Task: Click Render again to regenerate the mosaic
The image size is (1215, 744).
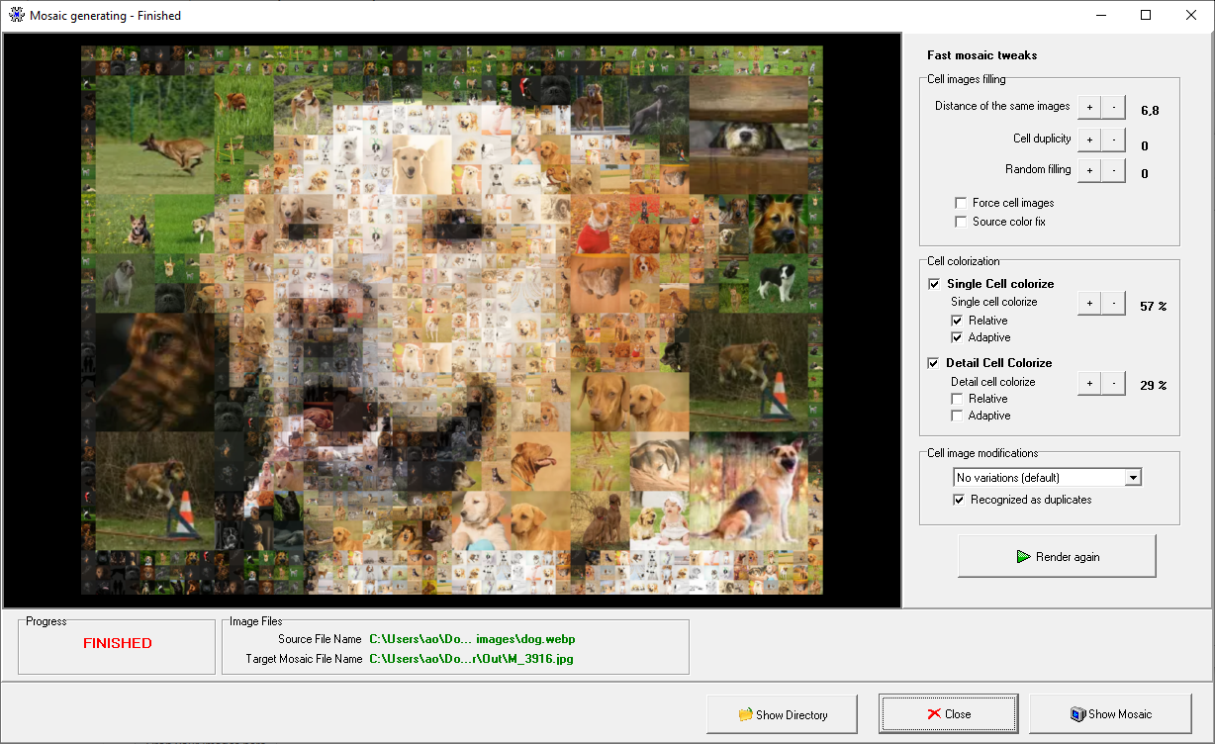Action: click(1057, 555)
